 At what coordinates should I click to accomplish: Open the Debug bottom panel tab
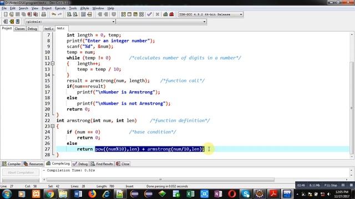point(80,164)
